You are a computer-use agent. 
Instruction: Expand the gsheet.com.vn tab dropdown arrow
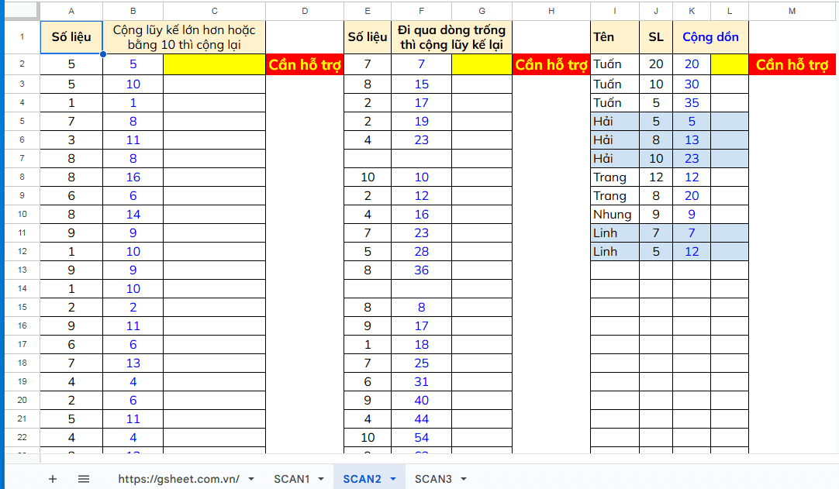point(250,479)
